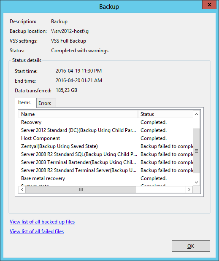Click the start time 2016-04-19 11:30 PM
Image resolution: width=219 pixels, height=261 pixels.
click(78, 71)
